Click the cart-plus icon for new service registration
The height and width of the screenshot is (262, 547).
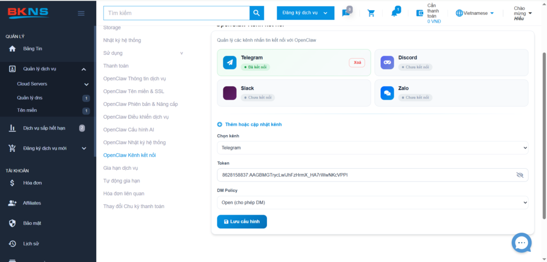(x=12, y=148)
